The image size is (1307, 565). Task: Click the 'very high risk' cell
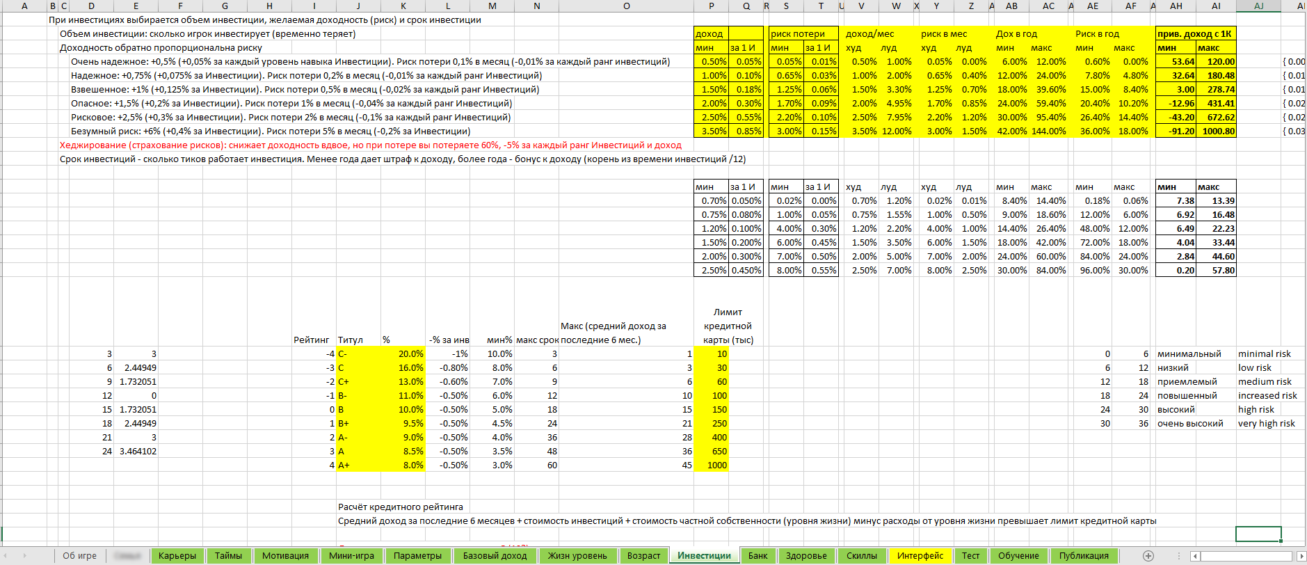pyautogui.click(x=1266, y=423)
